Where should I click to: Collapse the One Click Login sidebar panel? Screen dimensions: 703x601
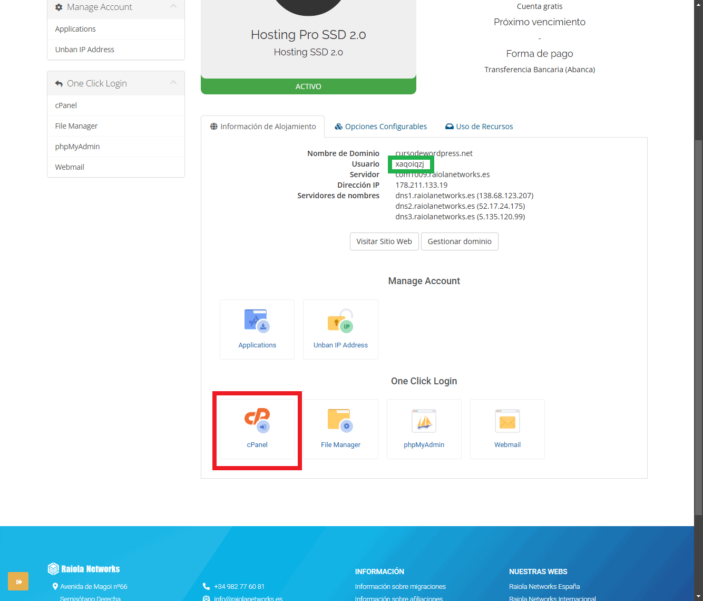[173, 83]
